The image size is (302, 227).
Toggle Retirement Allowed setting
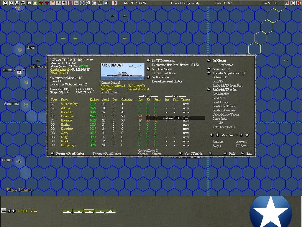pyautogui.click(x=113, y=86)
